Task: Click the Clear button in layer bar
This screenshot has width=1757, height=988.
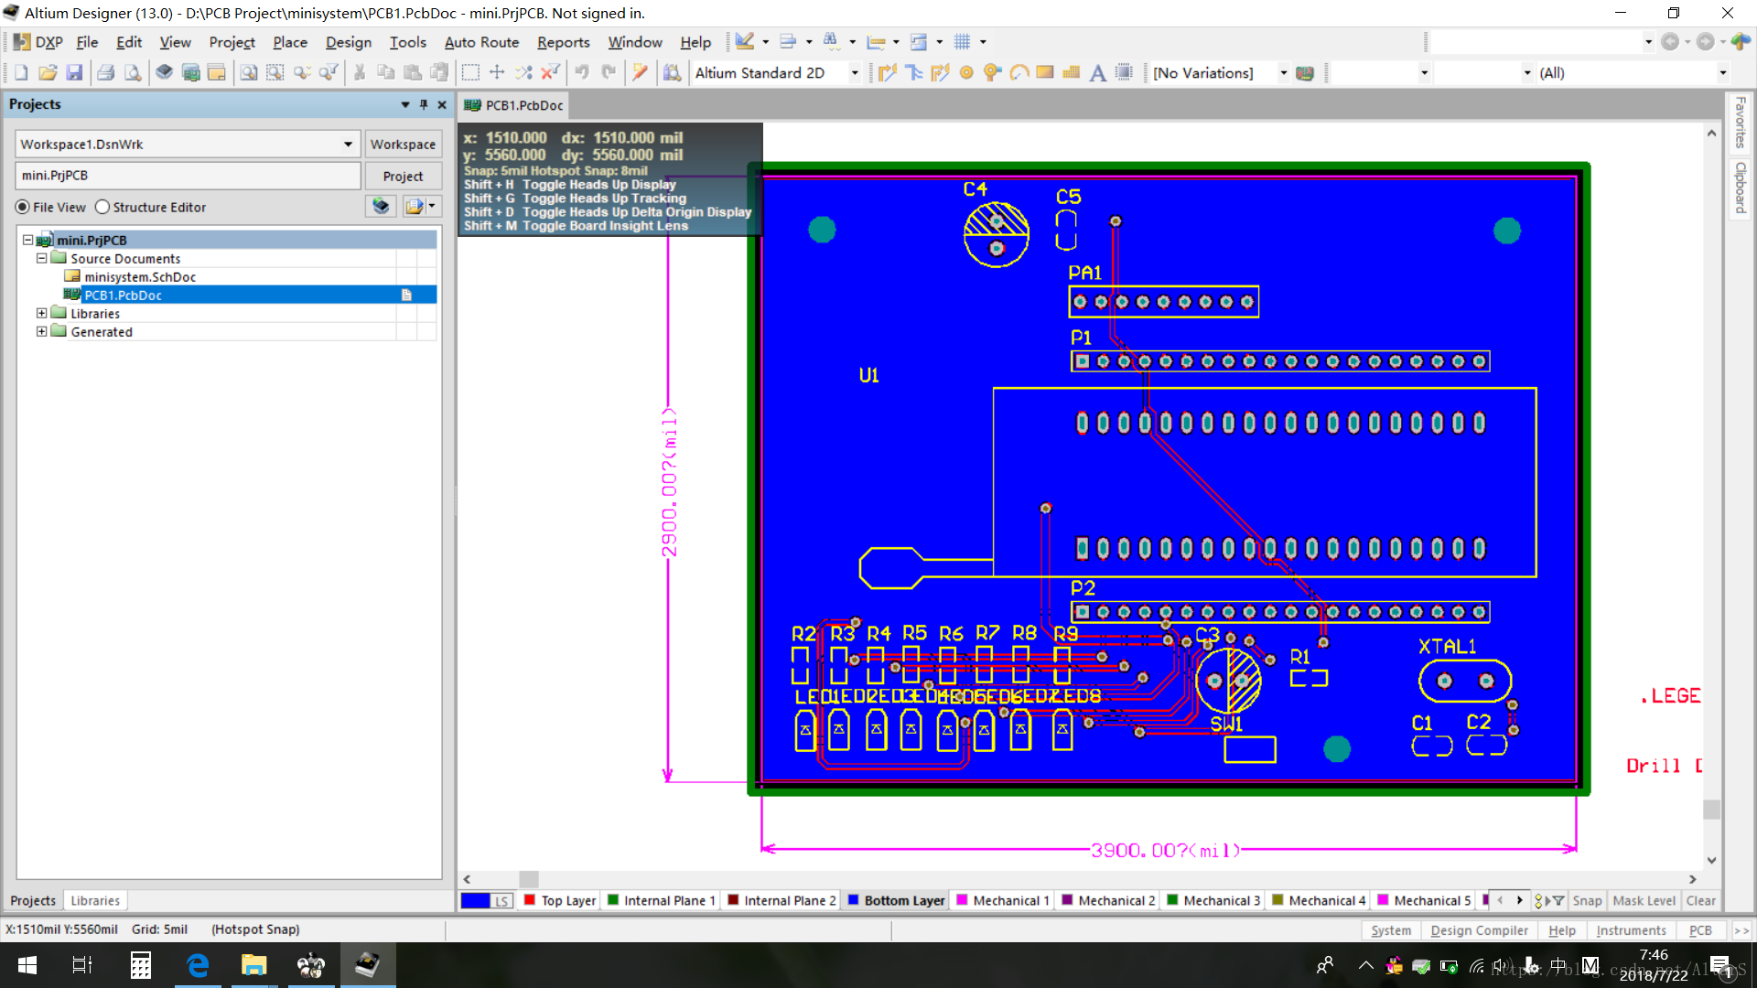Action: 1700,901
